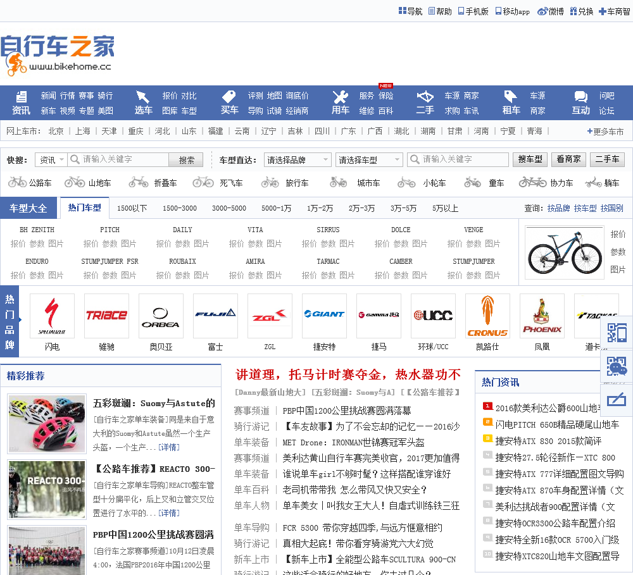Open the 导航 grid icon link
Image resolution: width=633 pixels, height=575 pixels.
pos(410,11)
